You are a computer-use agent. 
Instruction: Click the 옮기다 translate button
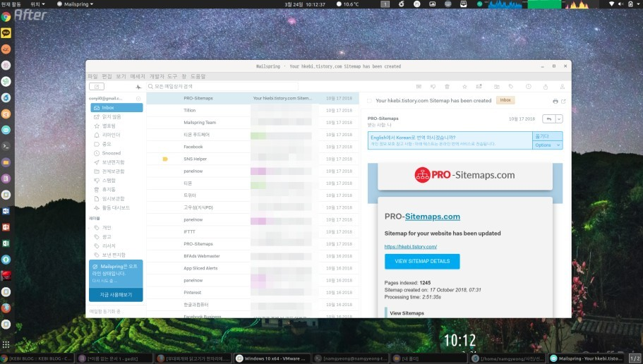[548, 136]
